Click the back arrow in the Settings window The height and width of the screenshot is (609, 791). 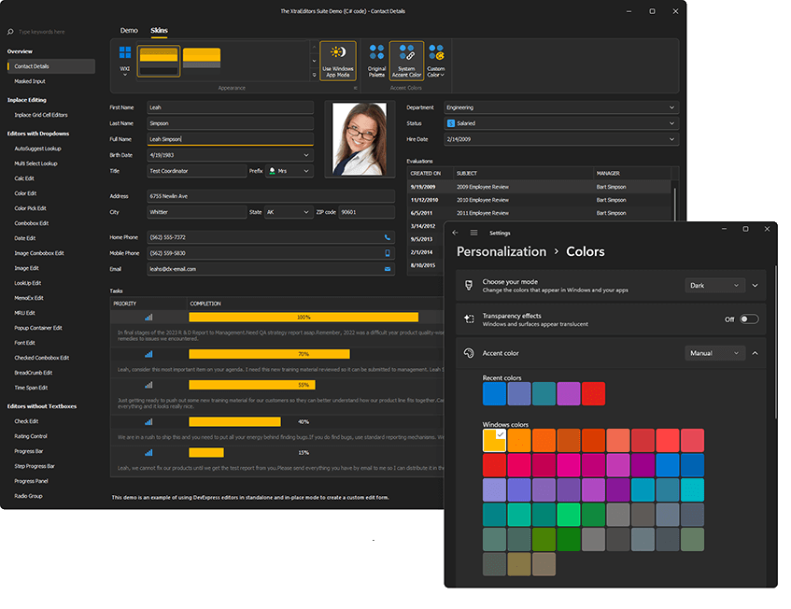click(457, 233)
